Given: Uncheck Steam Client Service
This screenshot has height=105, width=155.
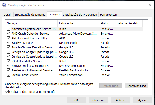Looking at the screenshot, I should [x=8, y=75].
